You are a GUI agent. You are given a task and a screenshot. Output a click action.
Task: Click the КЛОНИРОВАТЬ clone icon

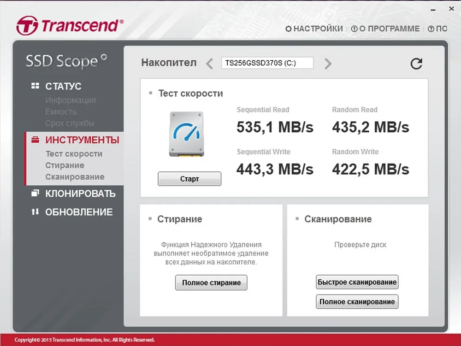[35, 193]
